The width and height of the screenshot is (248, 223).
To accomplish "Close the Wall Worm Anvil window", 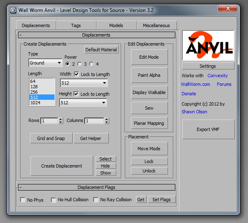I will point(227,8).
